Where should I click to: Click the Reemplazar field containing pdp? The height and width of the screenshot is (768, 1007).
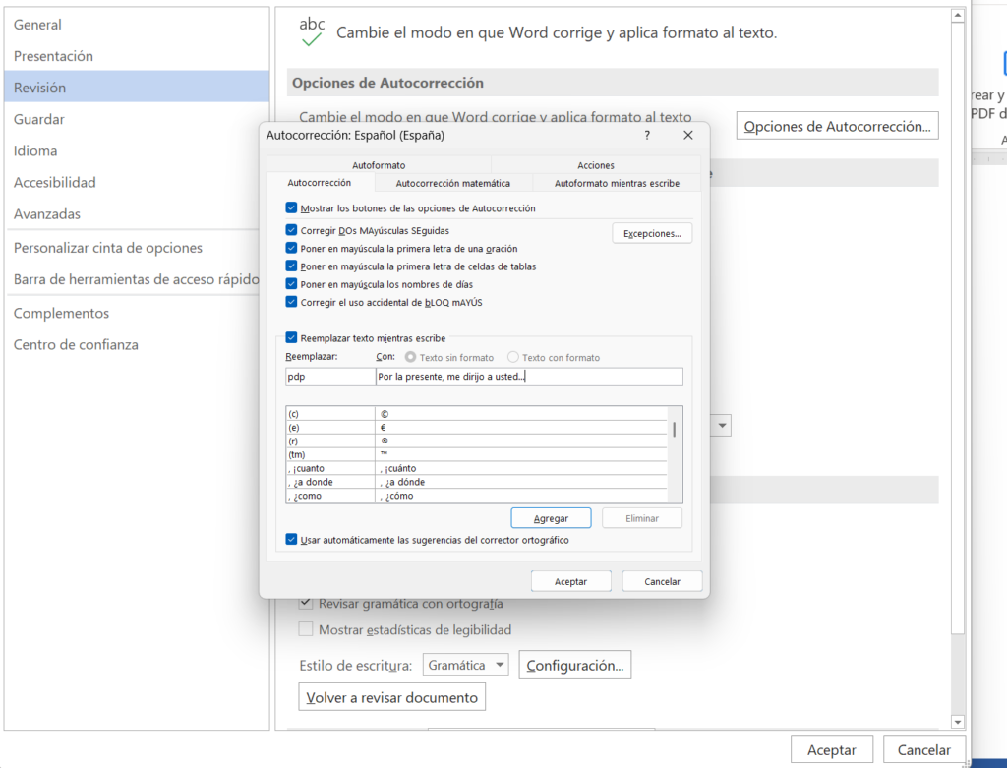click(x=329, y=377)
